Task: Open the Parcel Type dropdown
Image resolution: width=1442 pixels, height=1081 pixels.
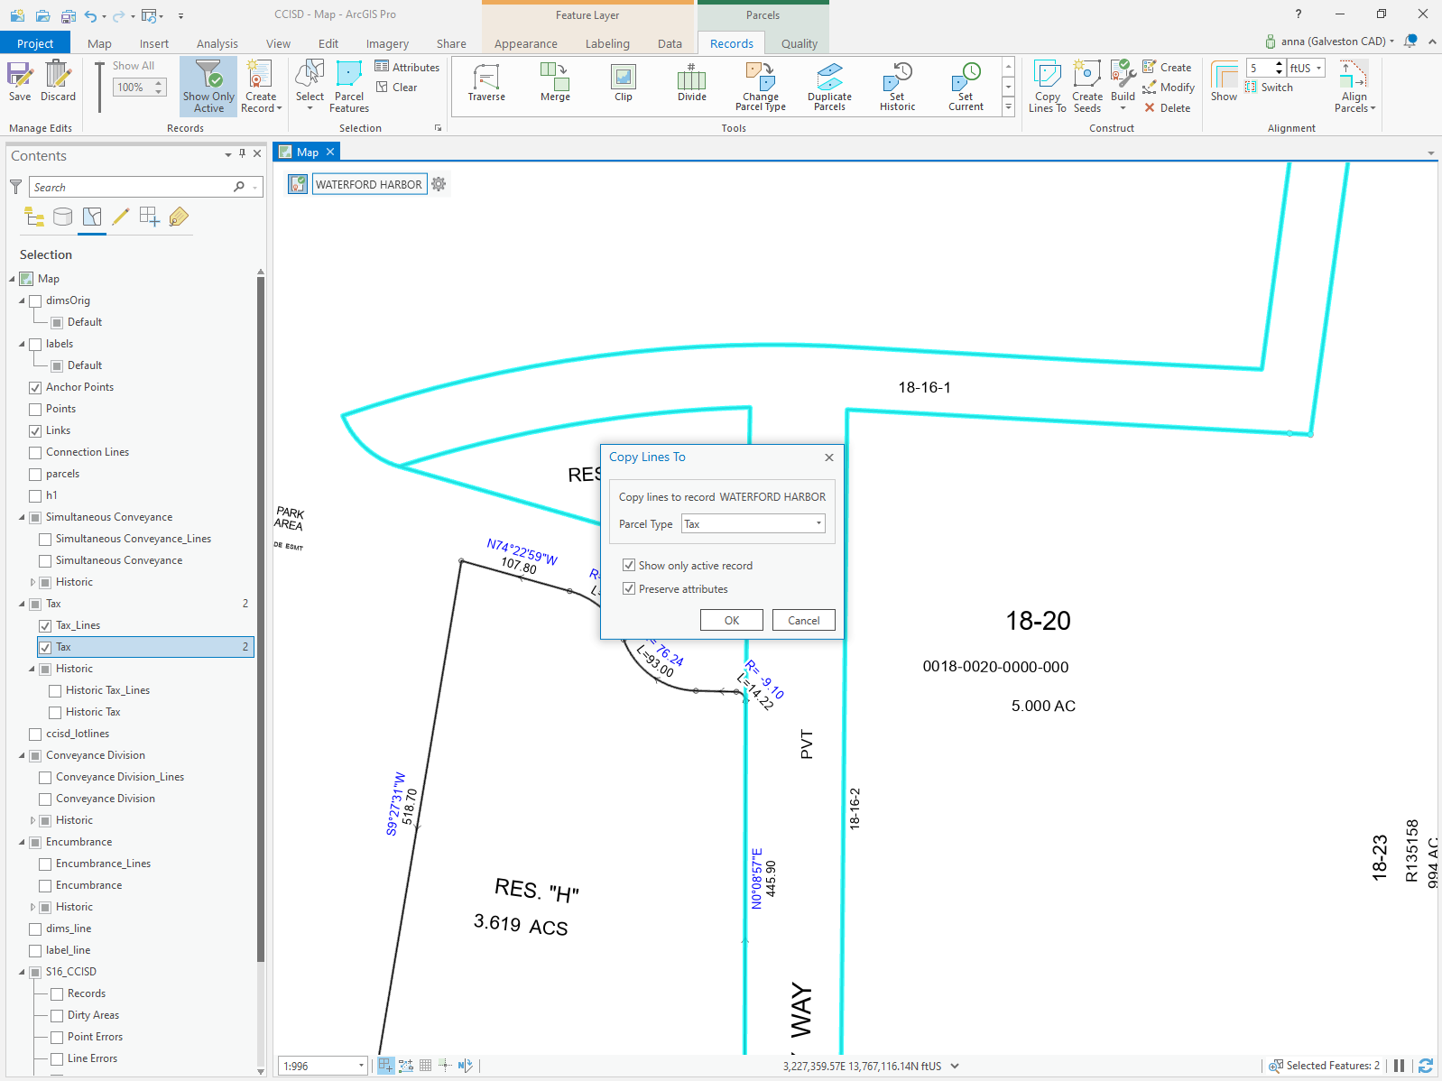Action: (753, 524)
